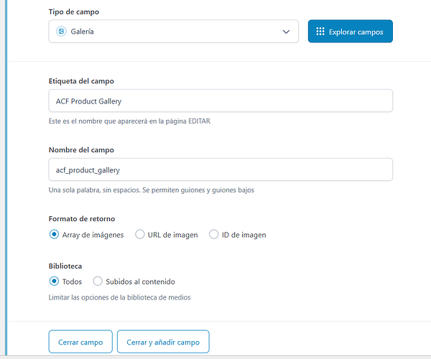Screen dimensions: 431x359
Task: Choose URL de imagen radio option
Action: click(x=140, y=234)
